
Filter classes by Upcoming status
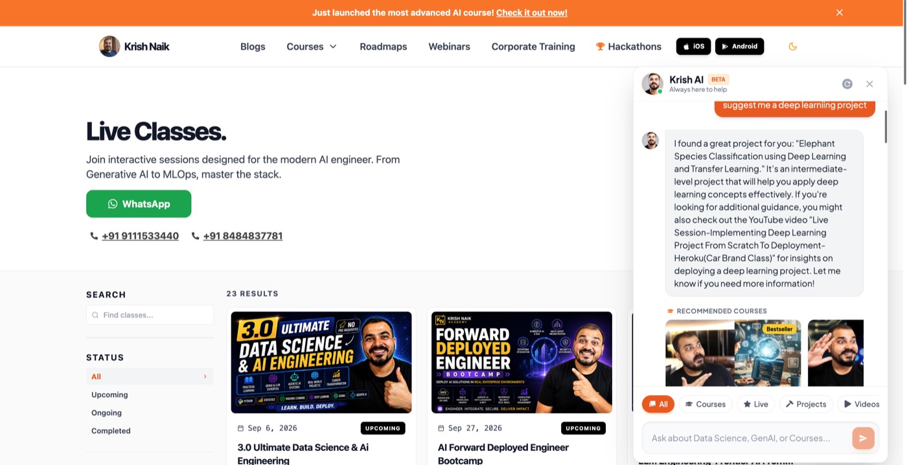[109, 394]
